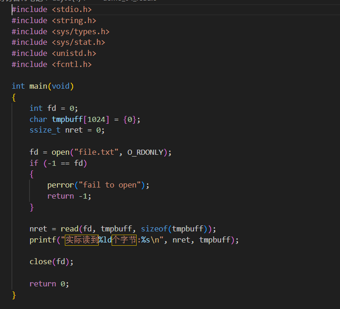Screen dimensions: 340x309
Task: Click 'nret' in the ssize_t declaration
Action: (x=74, y=130)
